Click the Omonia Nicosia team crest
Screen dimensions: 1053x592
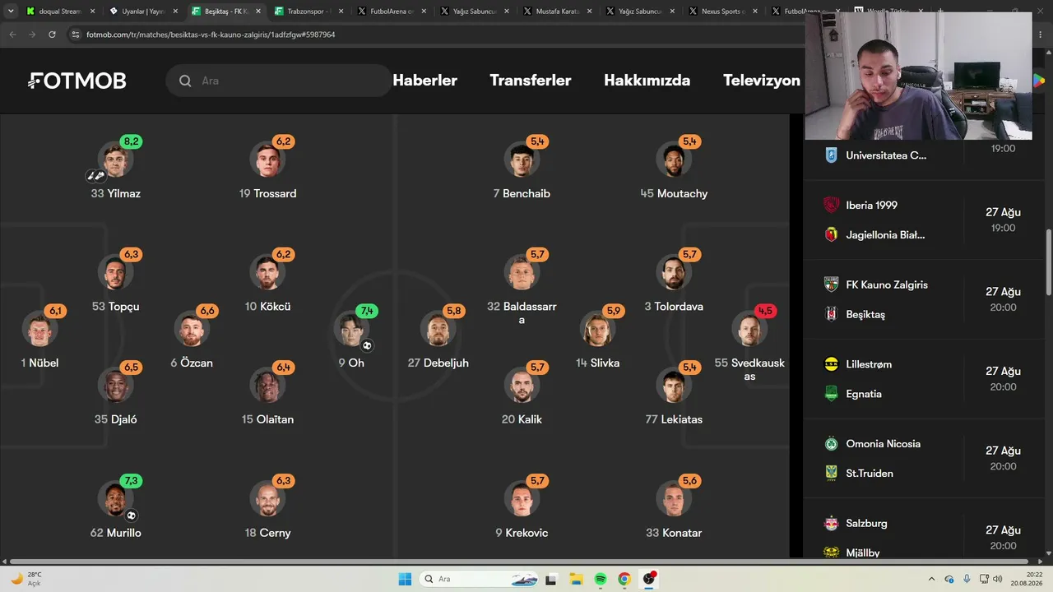click(x=831, y=444)
